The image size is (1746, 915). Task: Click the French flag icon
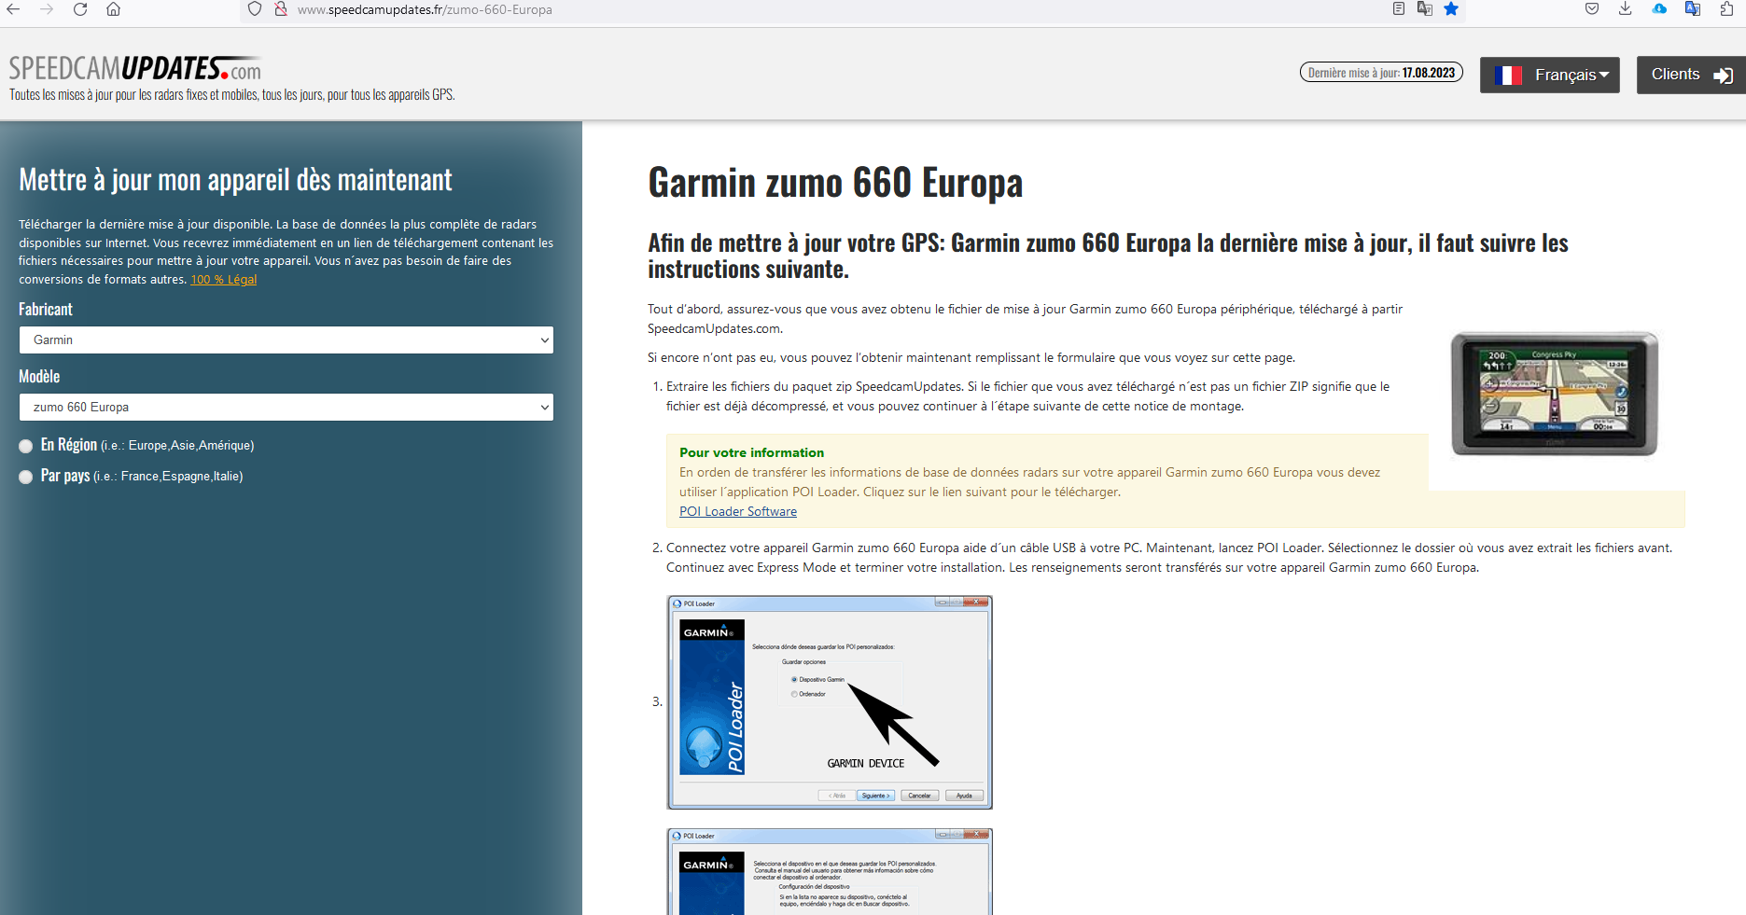pyautogui.click(x=1508, y=75)
